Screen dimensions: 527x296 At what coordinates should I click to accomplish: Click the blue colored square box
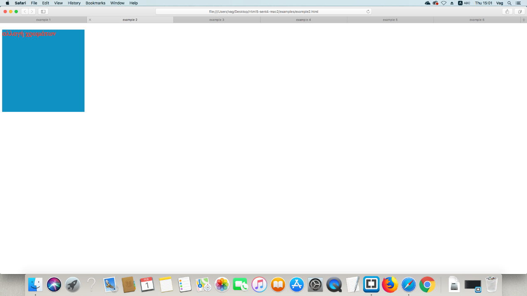43,75
